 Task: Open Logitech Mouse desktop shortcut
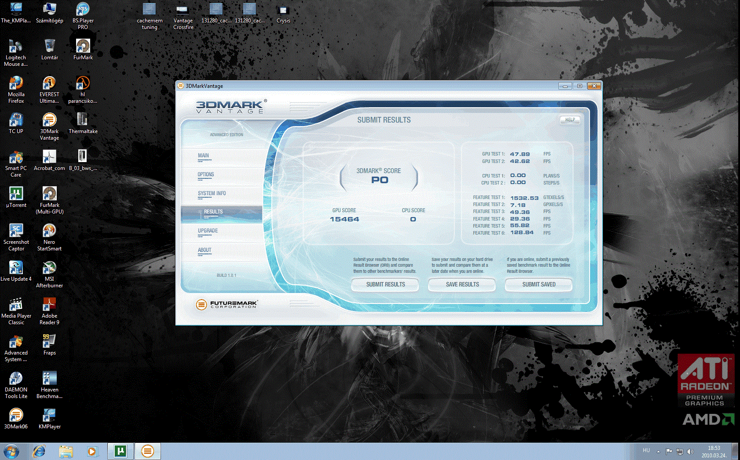click(x=16, y=53)
